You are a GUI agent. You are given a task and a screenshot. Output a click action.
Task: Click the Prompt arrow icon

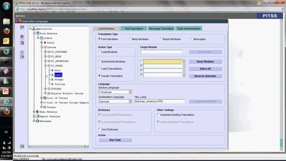coord(53,80)
